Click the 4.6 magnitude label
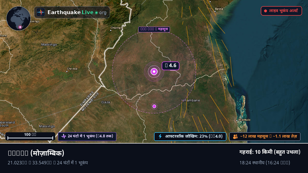Image resolution: width=308 pixels, height=173 pixels. (x=170, y=66)
